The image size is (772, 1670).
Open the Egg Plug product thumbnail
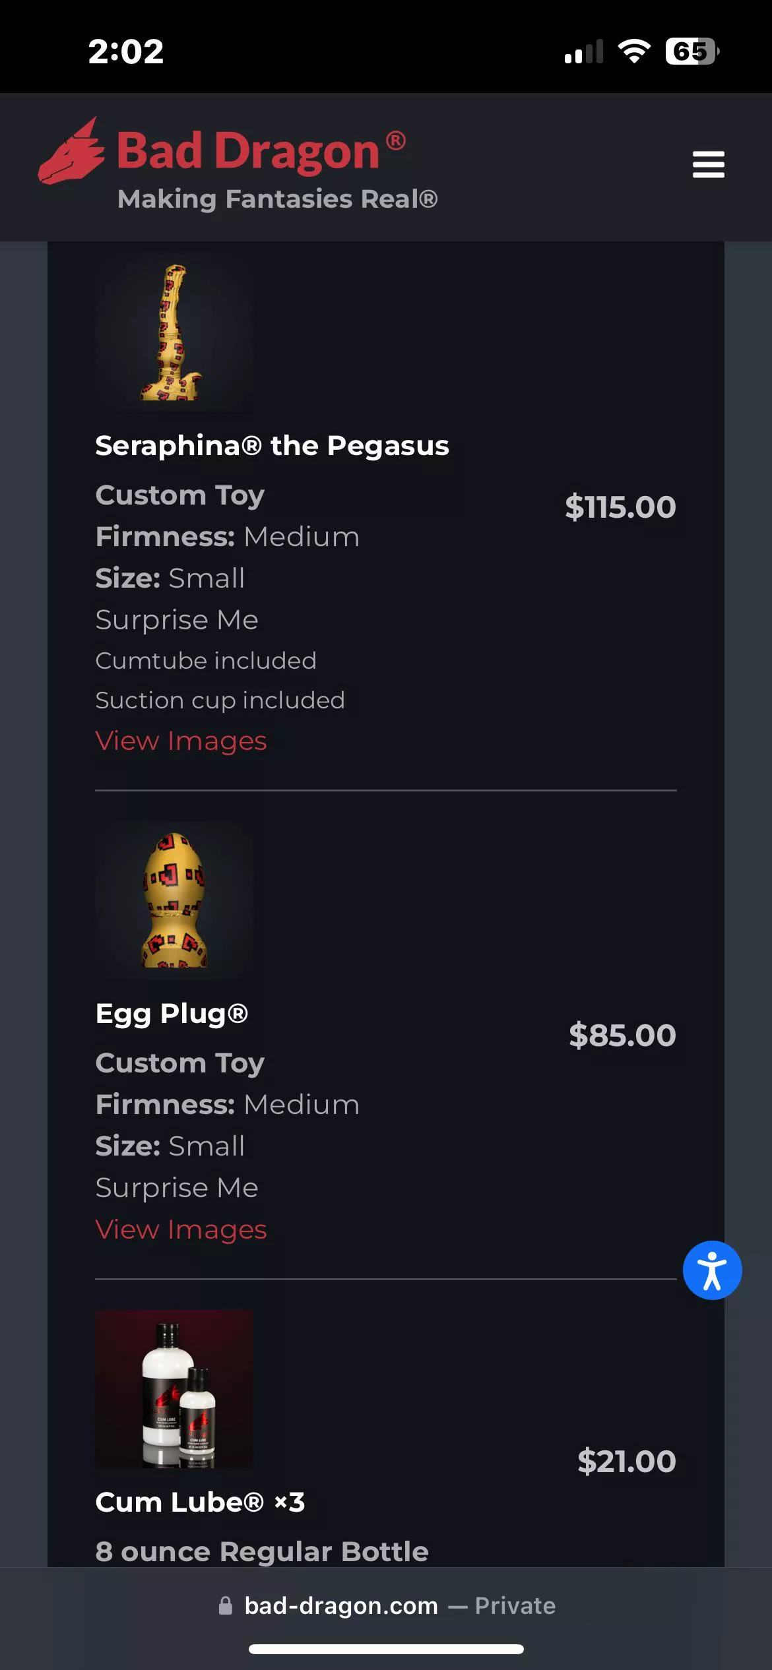pos(174,900)
